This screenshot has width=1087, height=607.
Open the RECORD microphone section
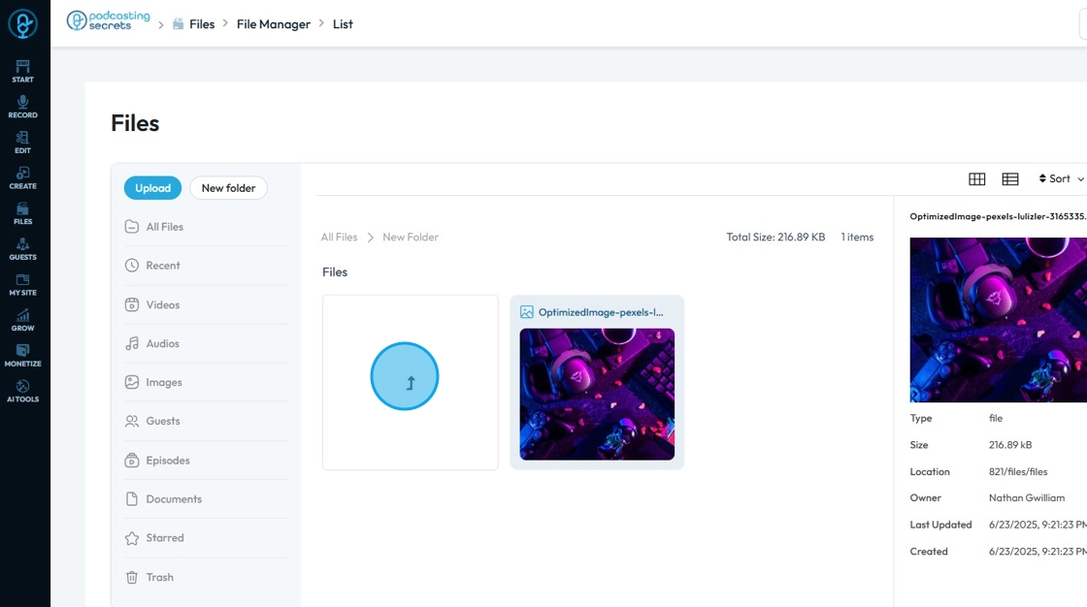pos(22,107)
